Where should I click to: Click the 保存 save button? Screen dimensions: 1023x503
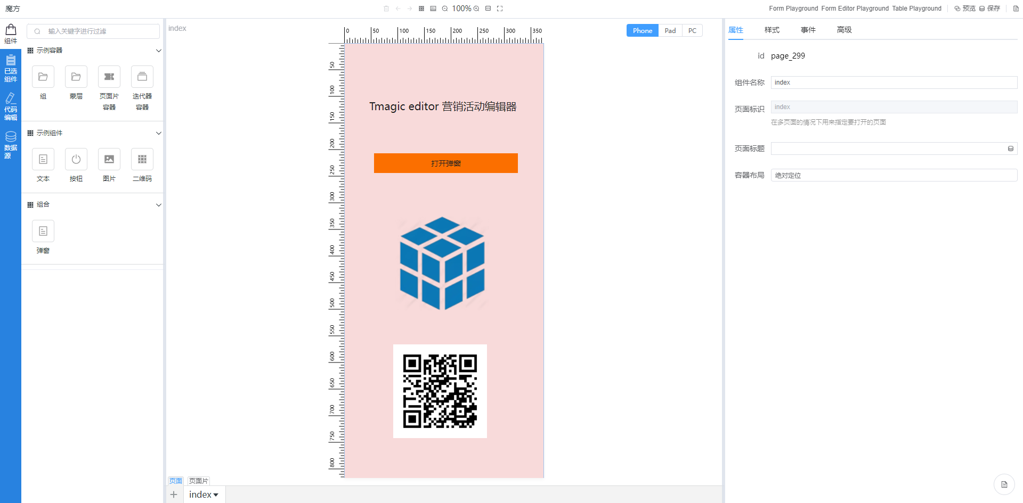(x=990, y=9)
